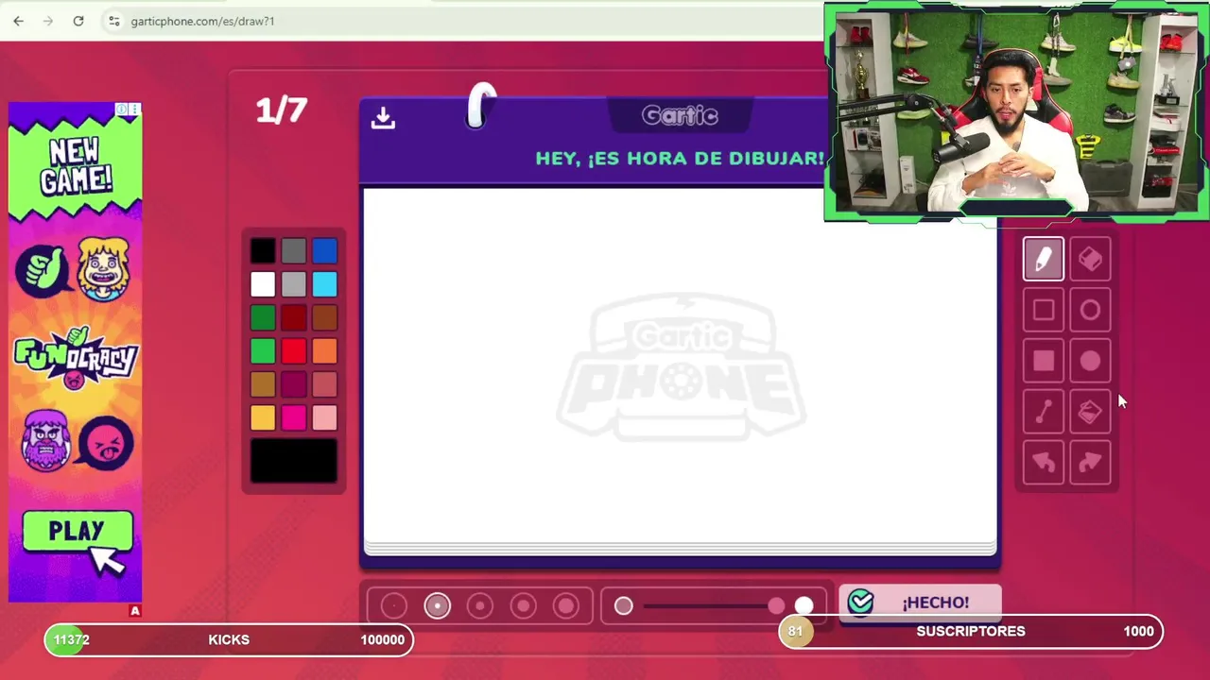Screen dimensions: 1210x680
Task: Activate the paint bucket fill tool
Action: [x=1090, y=412]
